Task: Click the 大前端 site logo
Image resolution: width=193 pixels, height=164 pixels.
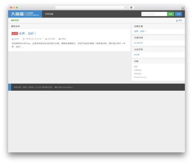Action: click(25, 14)
